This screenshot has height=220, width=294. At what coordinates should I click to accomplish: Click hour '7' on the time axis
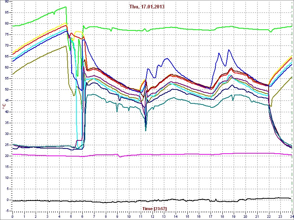[x=94, y=216]
